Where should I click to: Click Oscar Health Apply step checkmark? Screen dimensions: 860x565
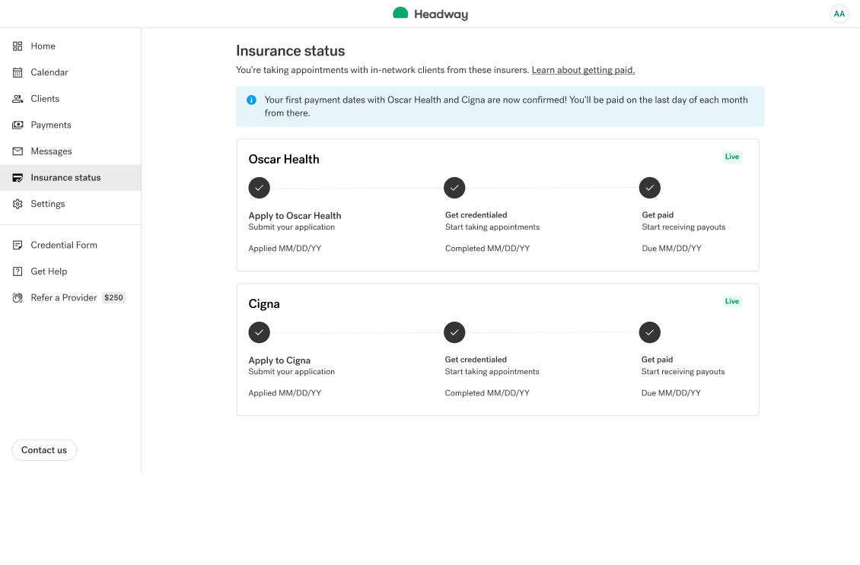tap(260, 188)
